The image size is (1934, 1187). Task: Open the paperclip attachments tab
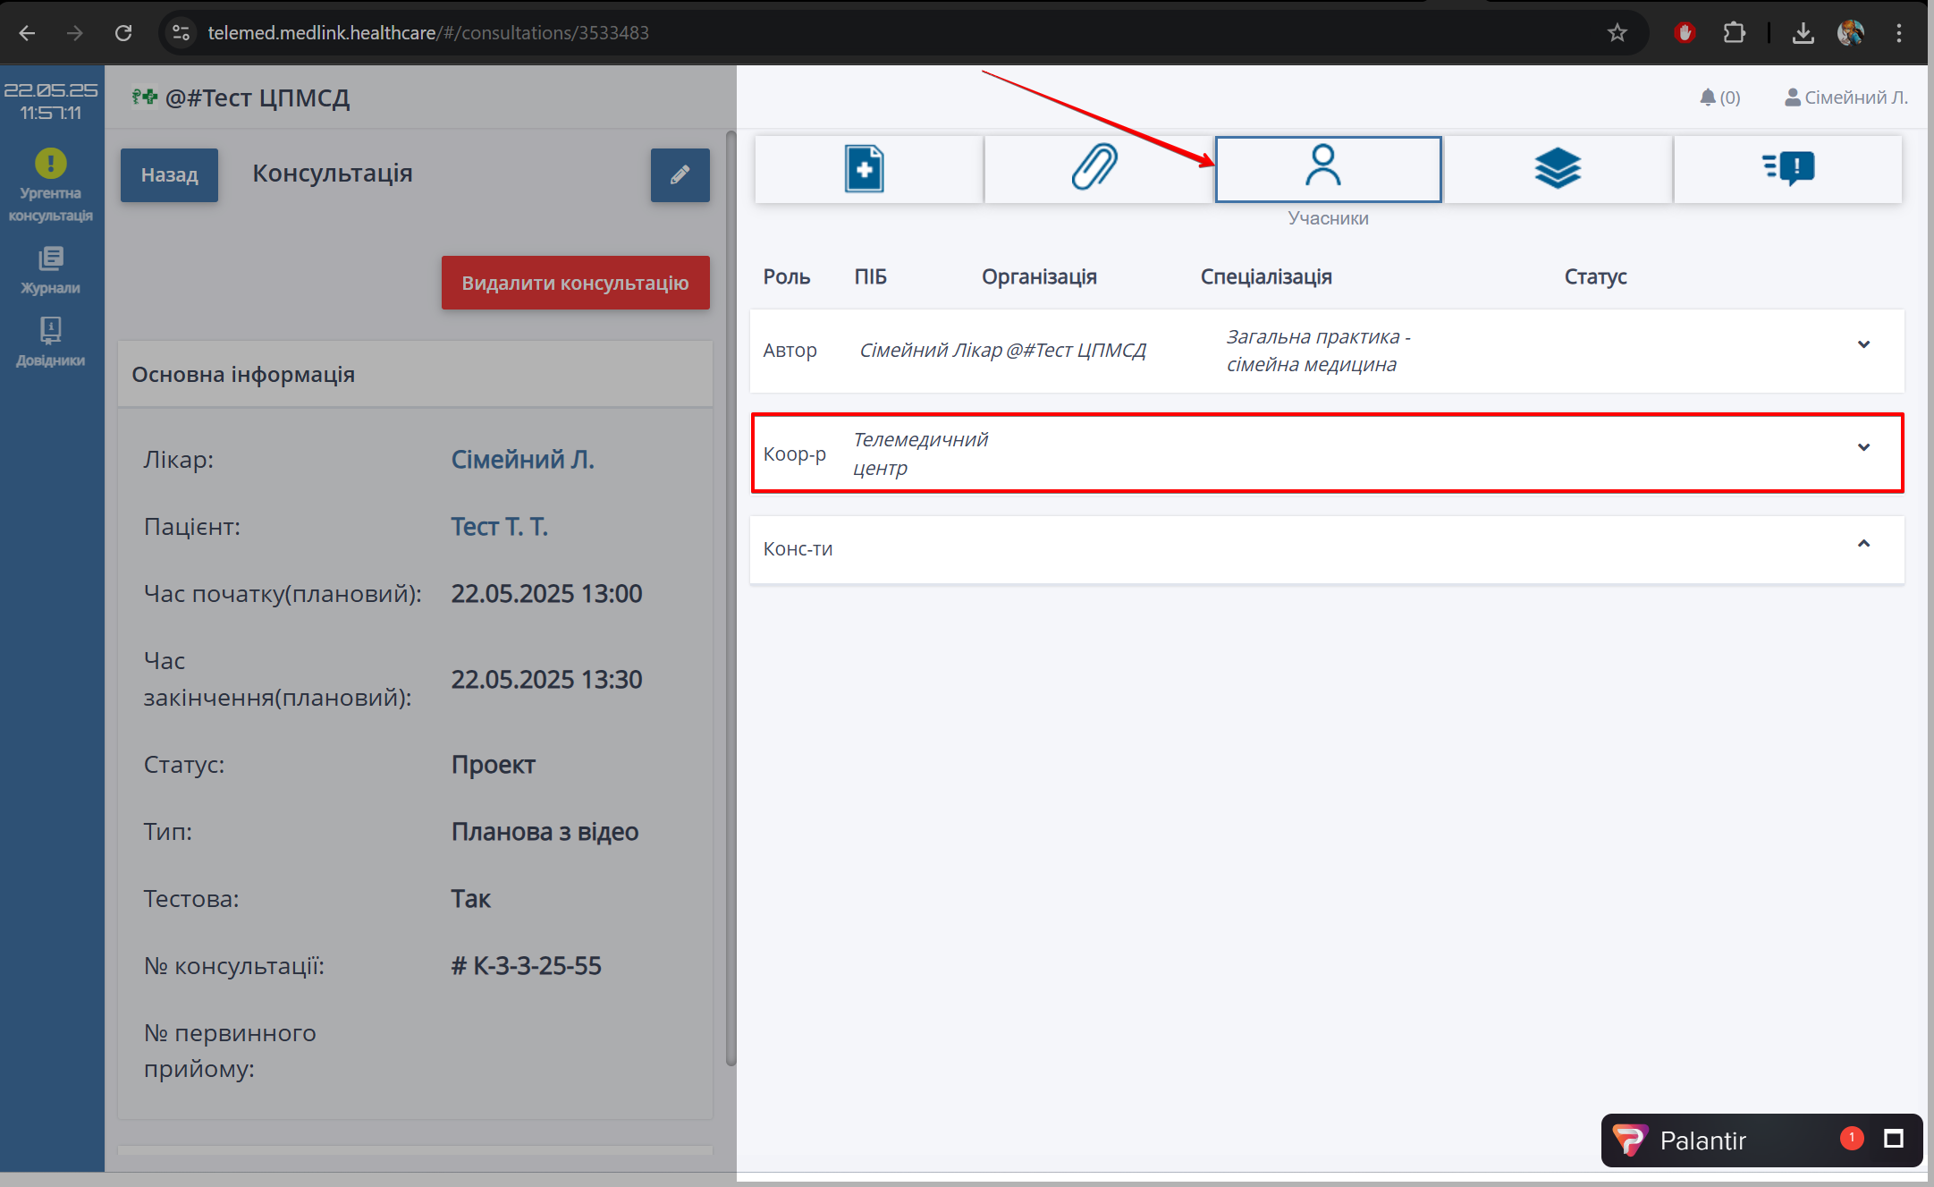(x=1097, y=169)
